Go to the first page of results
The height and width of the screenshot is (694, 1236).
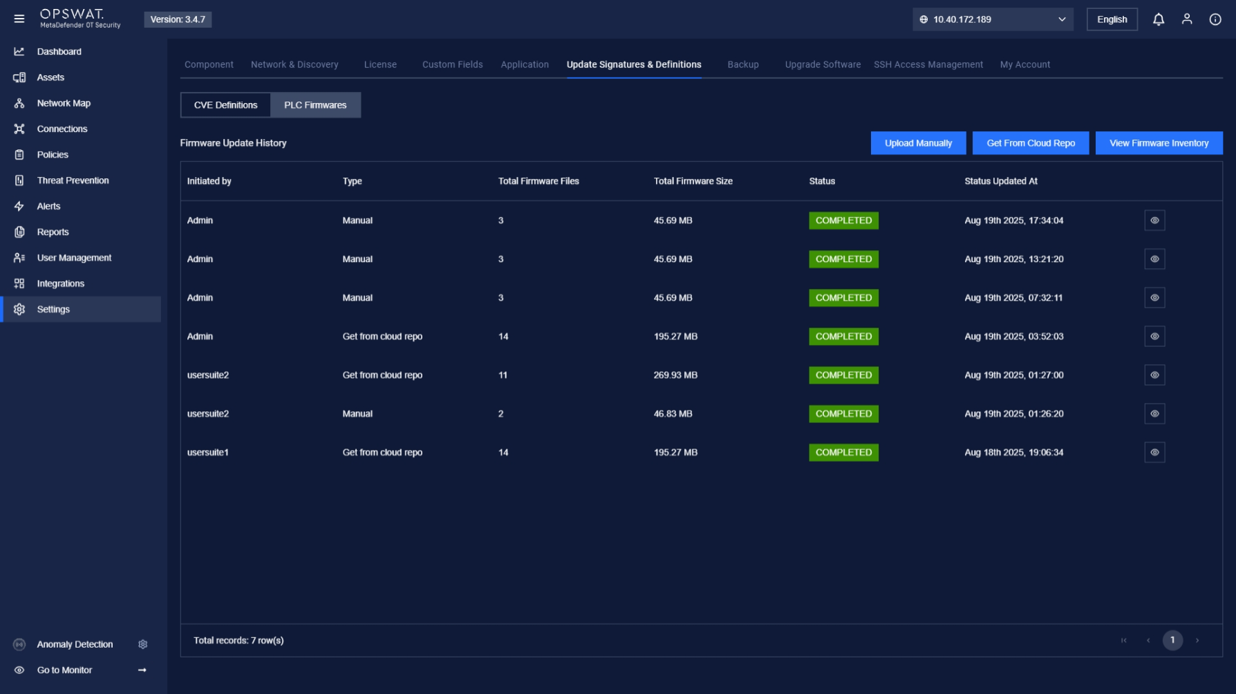pos(1124,641)
